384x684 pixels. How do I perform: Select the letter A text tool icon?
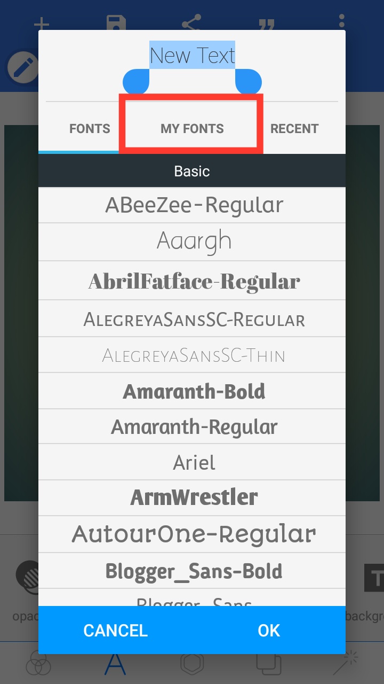click(115, 663)
